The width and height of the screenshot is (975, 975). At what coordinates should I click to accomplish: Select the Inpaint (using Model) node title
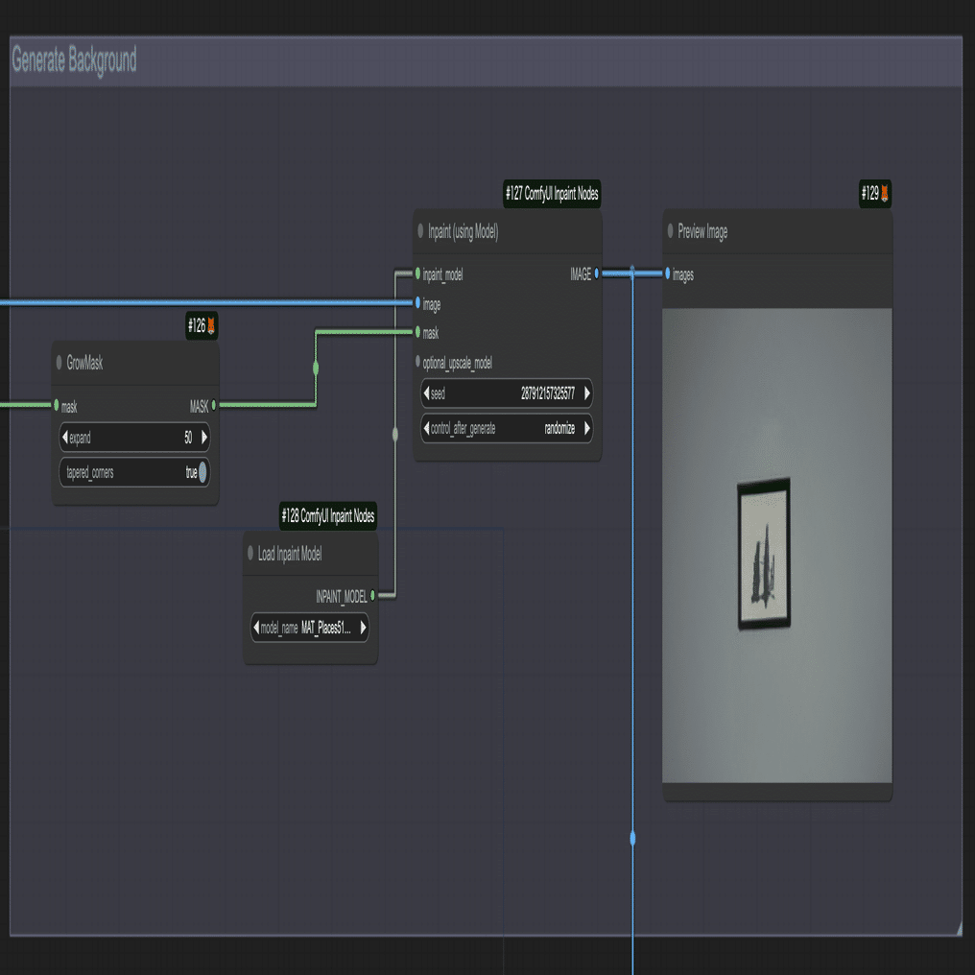point(464,232)
